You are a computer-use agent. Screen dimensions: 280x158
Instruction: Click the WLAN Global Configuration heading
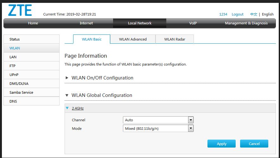point(102,95)
